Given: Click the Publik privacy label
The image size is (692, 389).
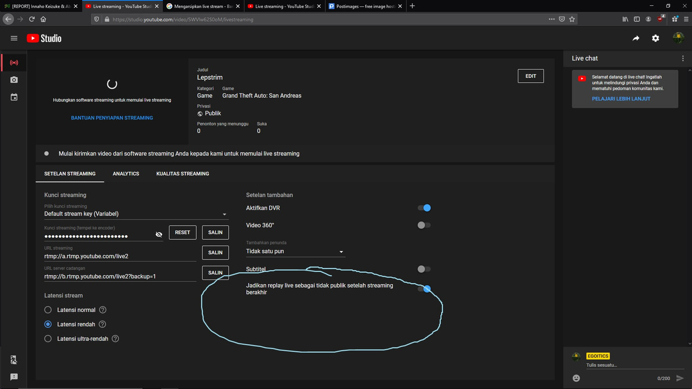Looking at the screenshot, I should (213, 113).
